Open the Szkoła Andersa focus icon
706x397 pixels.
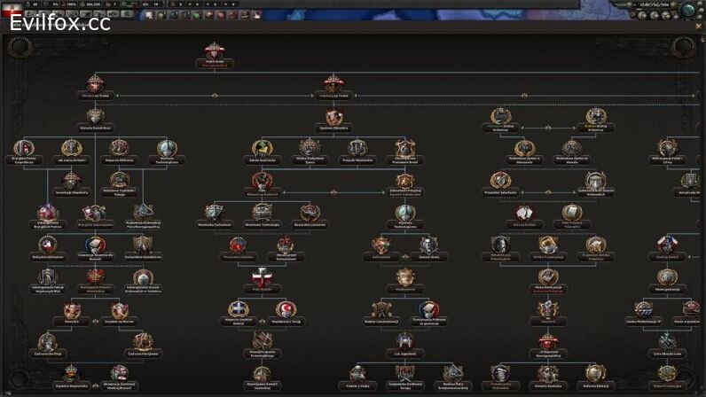[261, 148]
